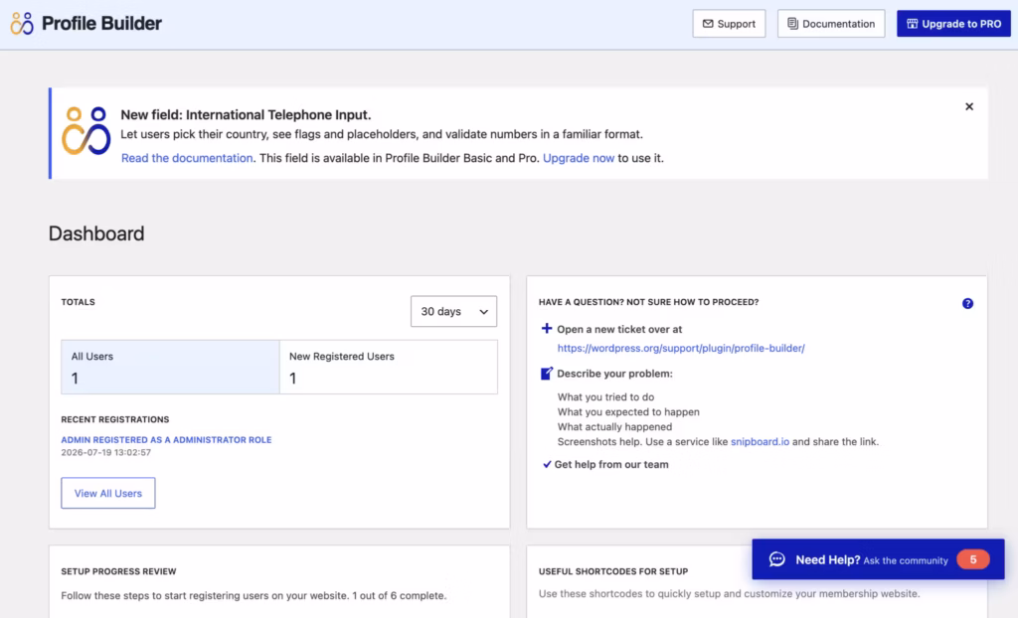Click the Dashboard page heading
Viewport: 1018px width, 618px height.
[96, 233]
